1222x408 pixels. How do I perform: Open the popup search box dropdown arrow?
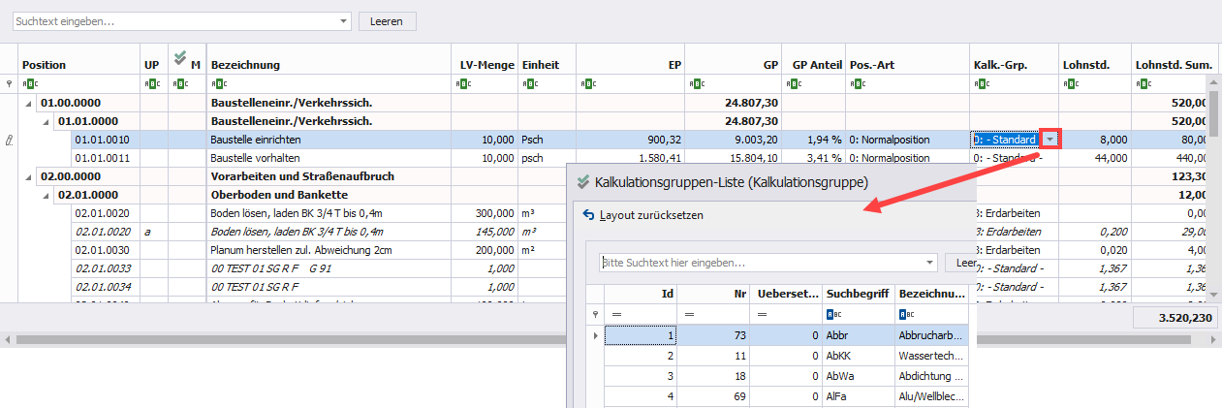tap(930, 262)
